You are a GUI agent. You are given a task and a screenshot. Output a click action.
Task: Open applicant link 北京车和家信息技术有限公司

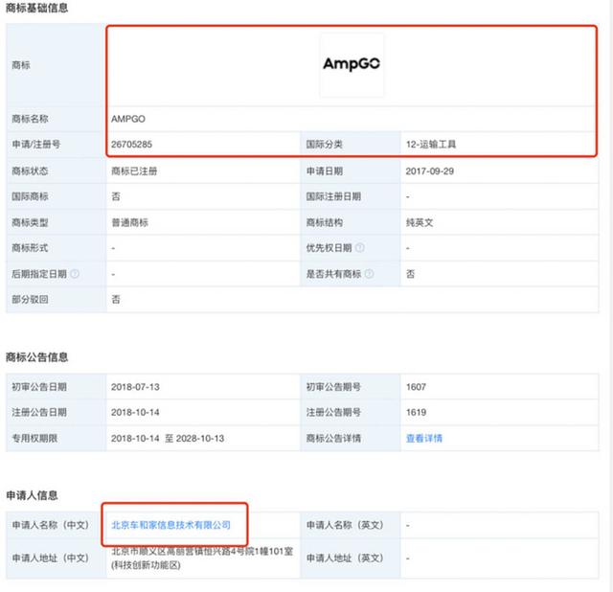170,525
